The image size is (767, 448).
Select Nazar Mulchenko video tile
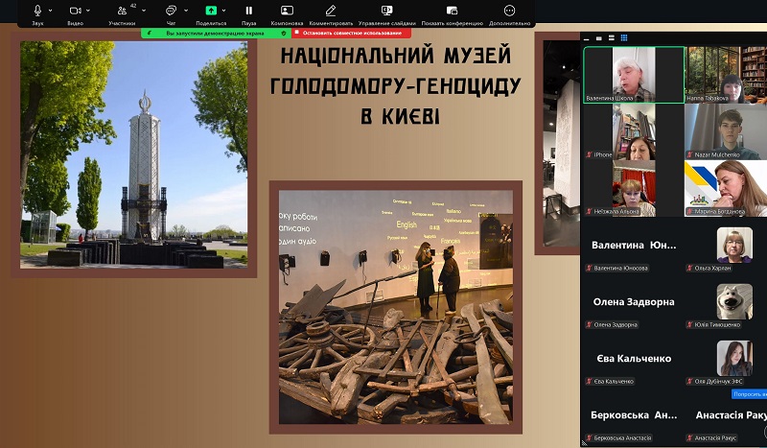click(x=726, y=131)
